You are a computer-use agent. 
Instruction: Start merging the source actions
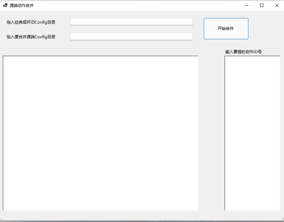pyautogui.click(x=226, y=29)
